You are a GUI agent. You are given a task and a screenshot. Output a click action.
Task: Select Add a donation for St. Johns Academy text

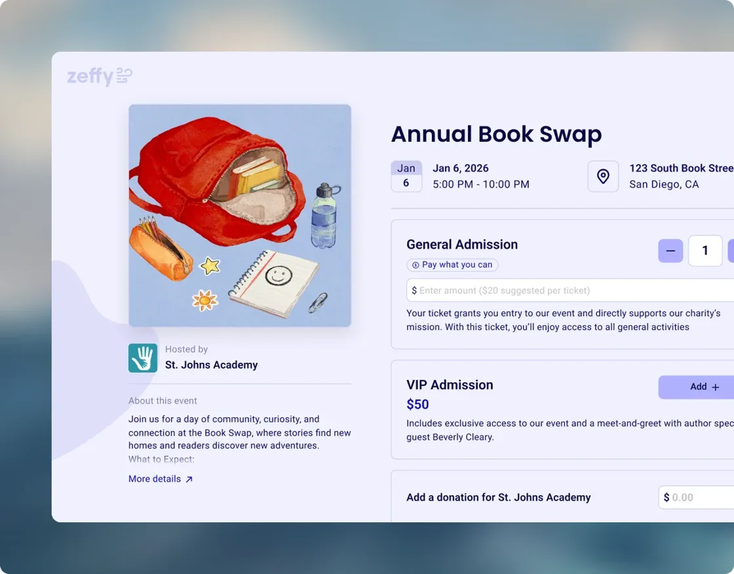(498, 498)
